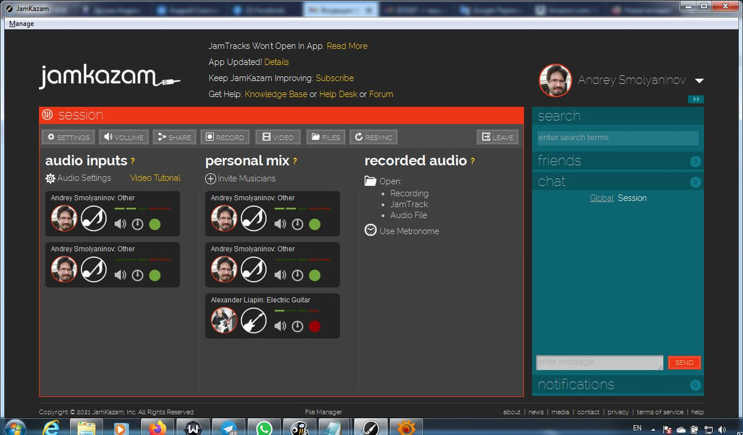Click the SHARE session button
Image resolution: width=743 pixels, height=435 pixels.
(175, 137)
